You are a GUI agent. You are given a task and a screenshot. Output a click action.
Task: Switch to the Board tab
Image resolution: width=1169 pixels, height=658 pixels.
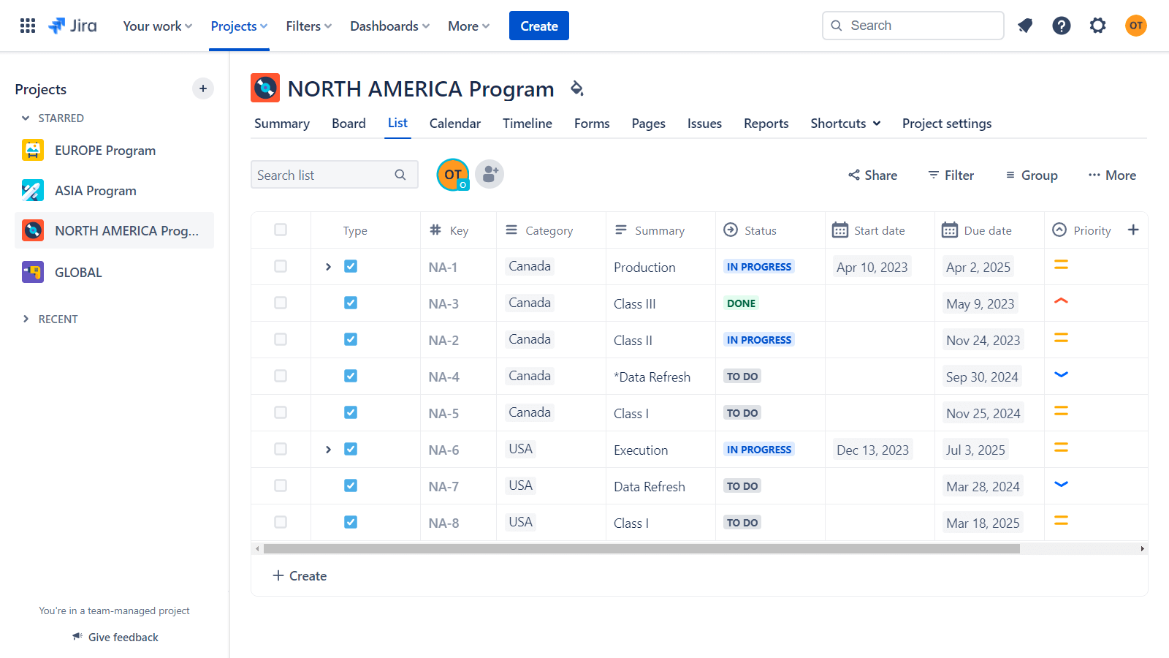(x=349, y=123)
